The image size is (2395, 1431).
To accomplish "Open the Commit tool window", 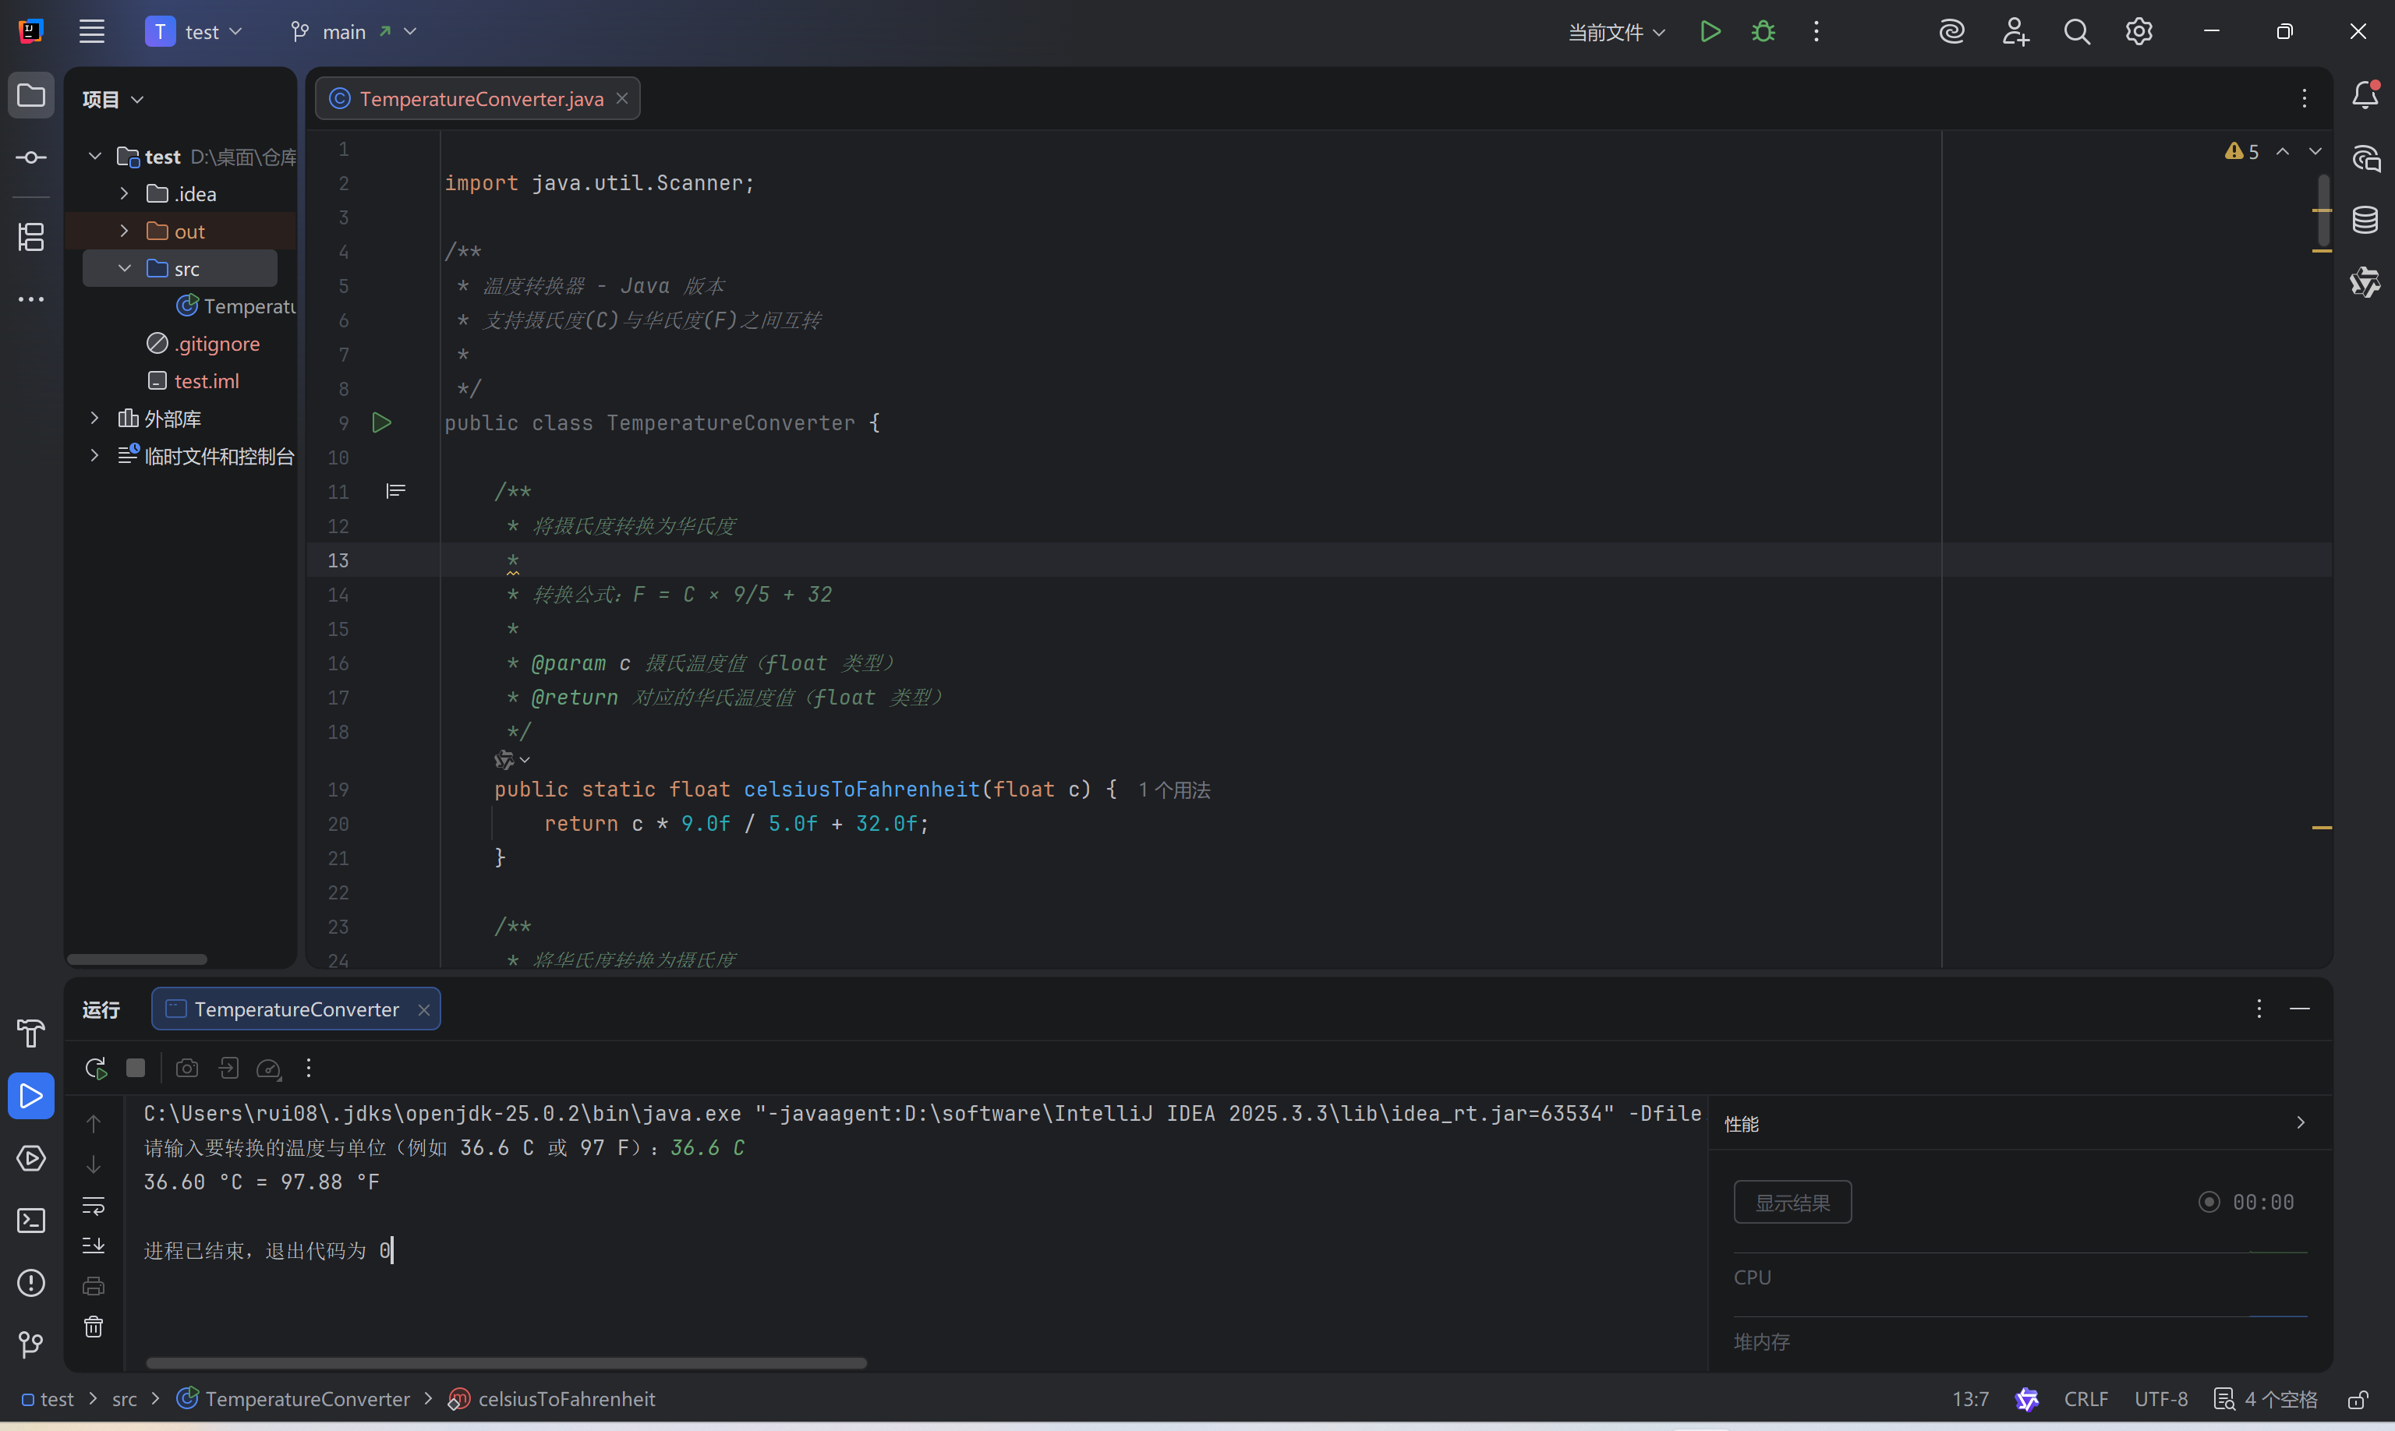I will (31, 157).
